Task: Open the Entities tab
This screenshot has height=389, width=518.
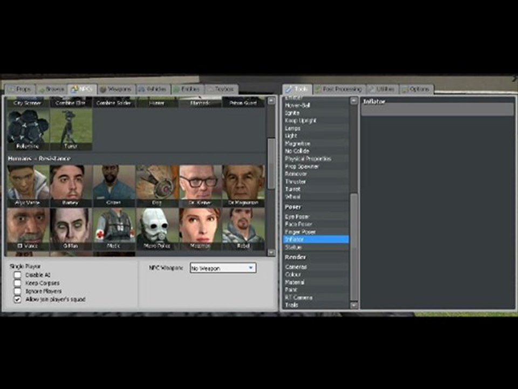Action: point(187,89)
